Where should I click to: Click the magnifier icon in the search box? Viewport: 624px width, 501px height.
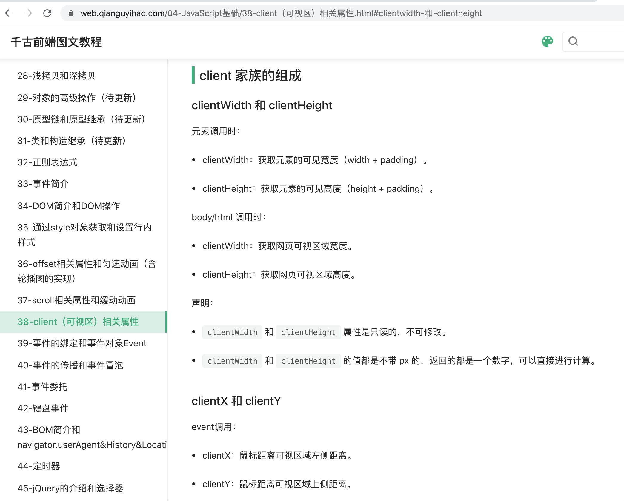point(573,42)
